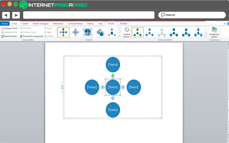Click the browser back arrow button
Image resolution: width=229 pixels, height=143 pixels.
pyautogui.click(x=6, y=15)
